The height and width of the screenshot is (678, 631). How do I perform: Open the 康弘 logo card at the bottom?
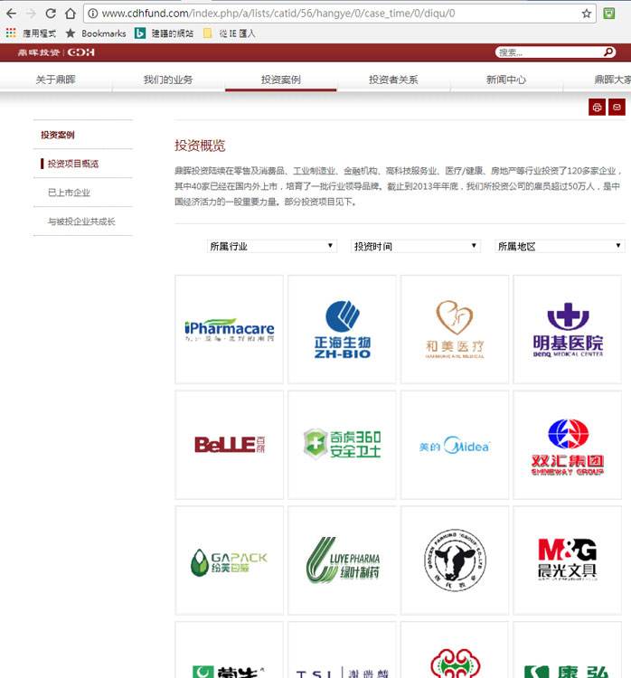(x=568, y=650)
